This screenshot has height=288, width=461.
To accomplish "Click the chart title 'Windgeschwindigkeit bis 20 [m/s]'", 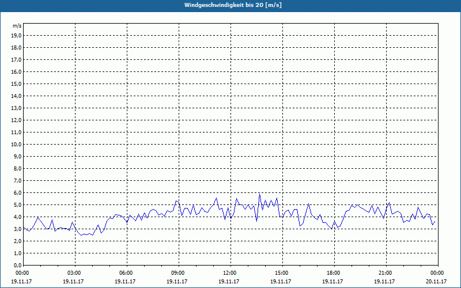I will tap(233, 5).
